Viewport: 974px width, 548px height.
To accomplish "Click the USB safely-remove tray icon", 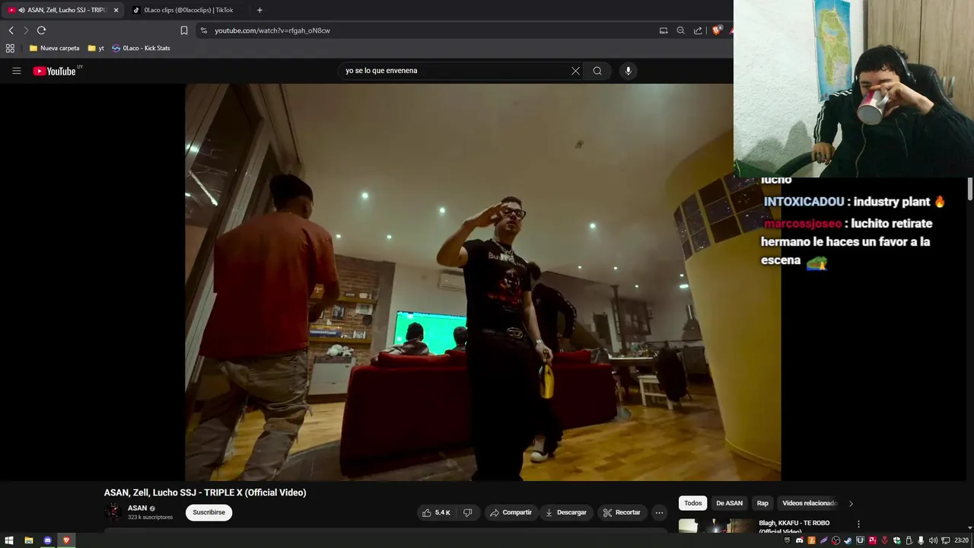I will click(x=909, y=540).
